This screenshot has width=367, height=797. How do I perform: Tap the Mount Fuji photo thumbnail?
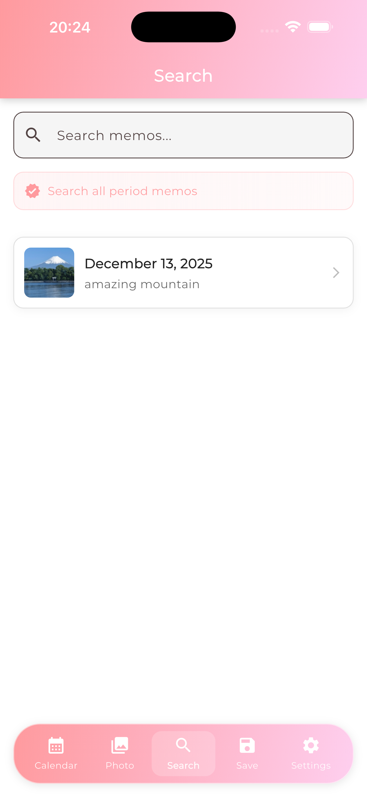pos(49,273)
